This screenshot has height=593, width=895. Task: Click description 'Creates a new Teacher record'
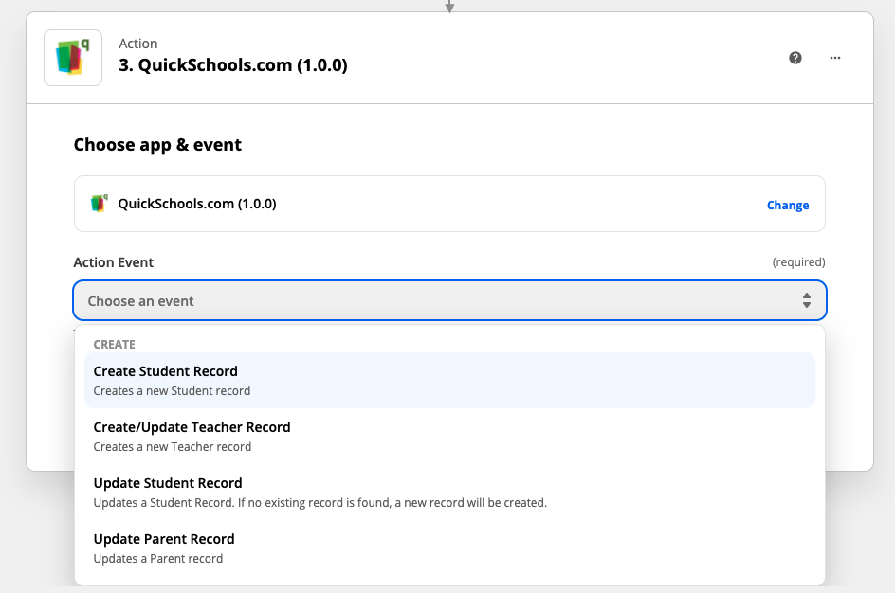click(173, 446)
